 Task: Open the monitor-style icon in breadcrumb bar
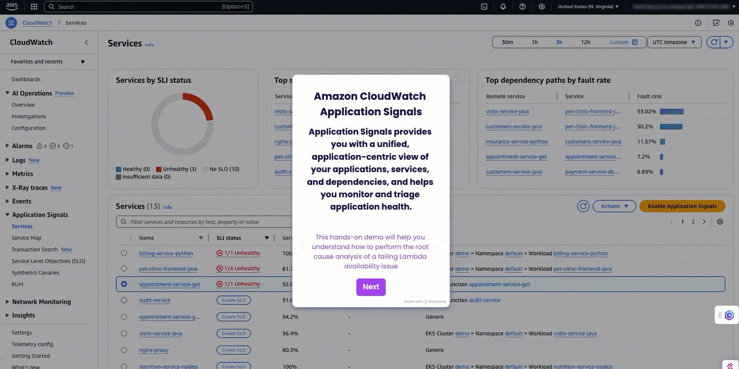click(716, 23)
